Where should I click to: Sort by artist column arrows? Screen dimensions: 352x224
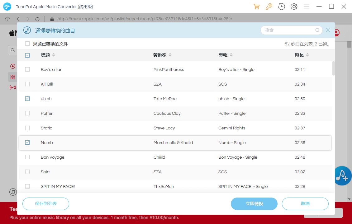170,55
